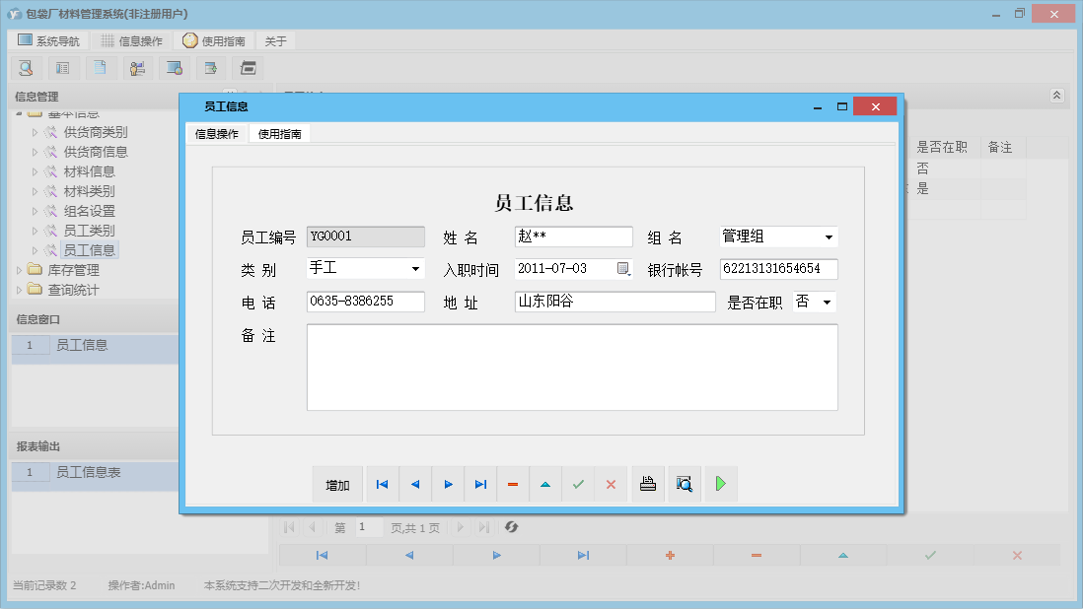Open the 组名 dropdown showing 管理组

click(x=830, y=237)
